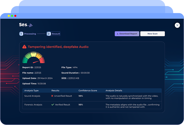
Task: Click the yellow window control dot
Action: point(9,16)
